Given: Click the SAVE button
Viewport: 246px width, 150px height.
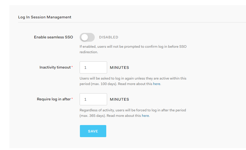Looking at the screenshot, I should click(93, 131).
